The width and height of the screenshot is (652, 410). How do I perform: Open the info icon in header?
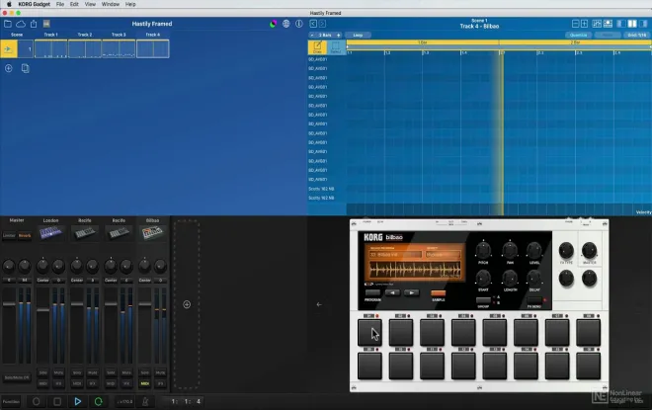(x=299, y=24)
